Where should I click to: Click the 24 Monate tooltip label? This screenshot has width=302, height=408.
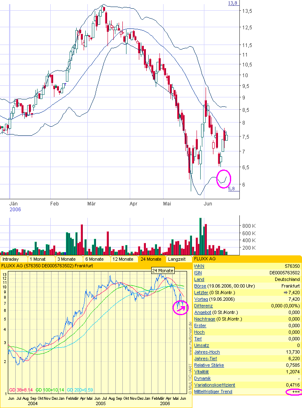(x=163, y=271)
